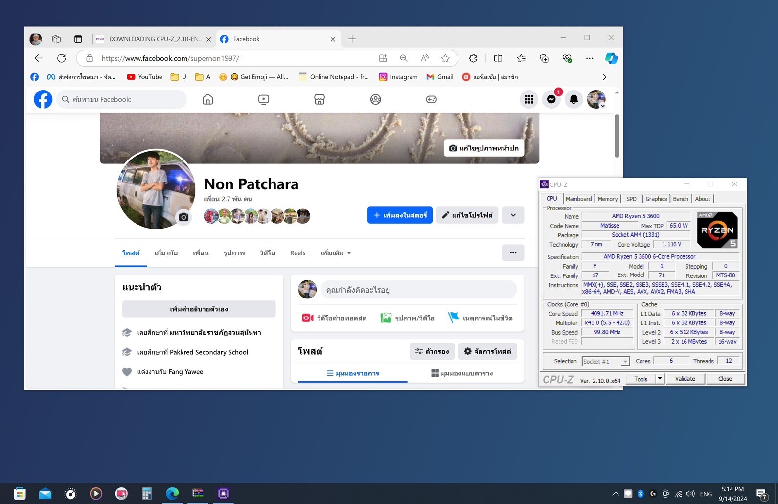Add page to favorites star icon
Image resolution: width=778 pixels, height=504 pixels.
445,58
